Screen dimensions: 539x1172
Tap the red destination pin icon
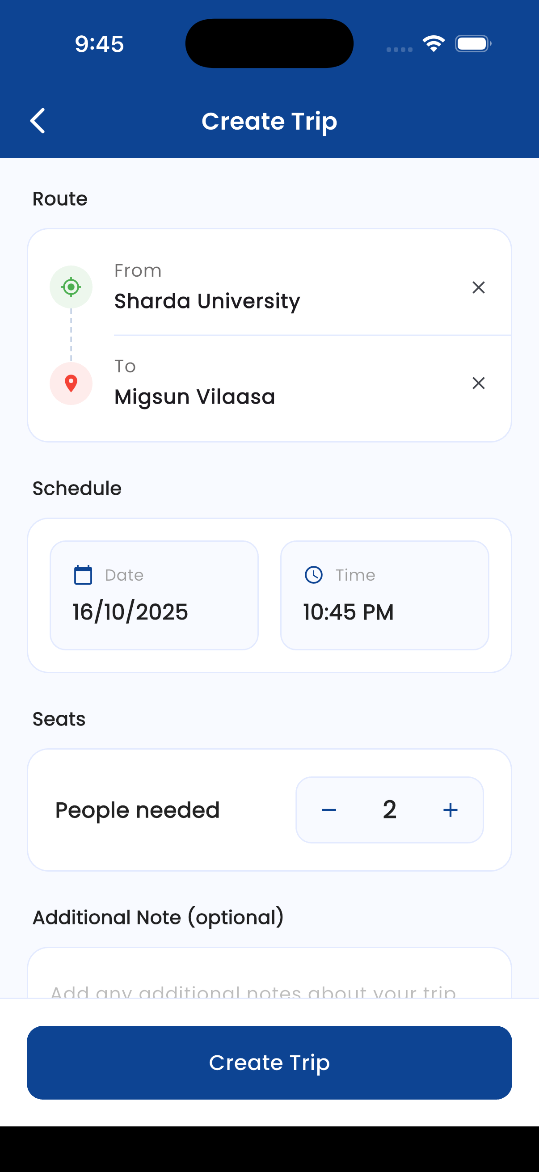[x=71, y=384]
